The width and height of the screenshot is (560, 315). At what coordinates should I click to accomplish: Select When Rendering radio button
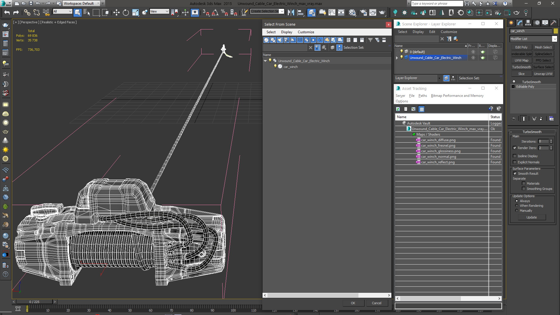[517, 205]
